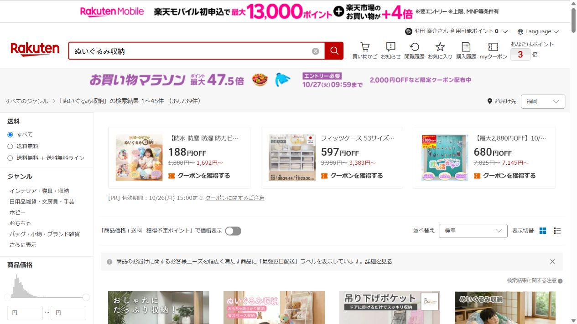Click 検索結果に関する注意 link
The image size is (577, 324).
pos(531,281)
